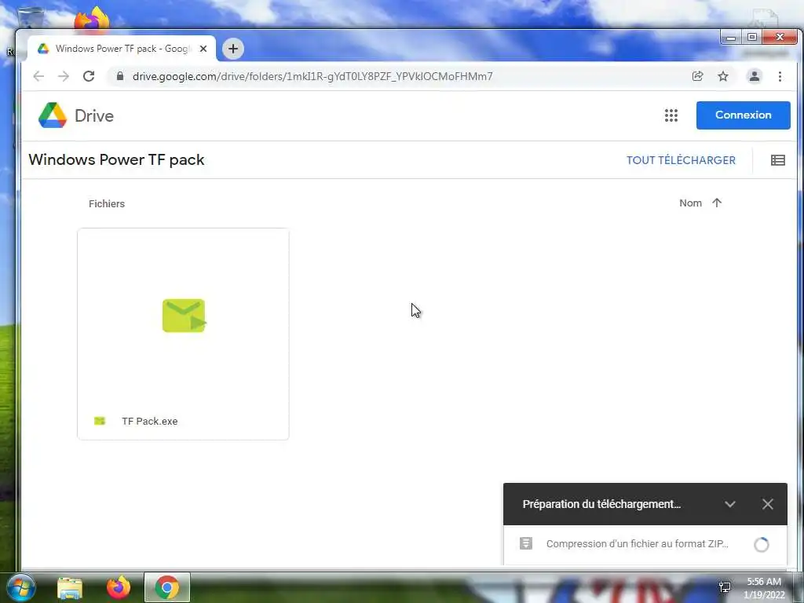Click the address bar URL
The width and height of the screenshot is (804, 603).
click(312, 76)
